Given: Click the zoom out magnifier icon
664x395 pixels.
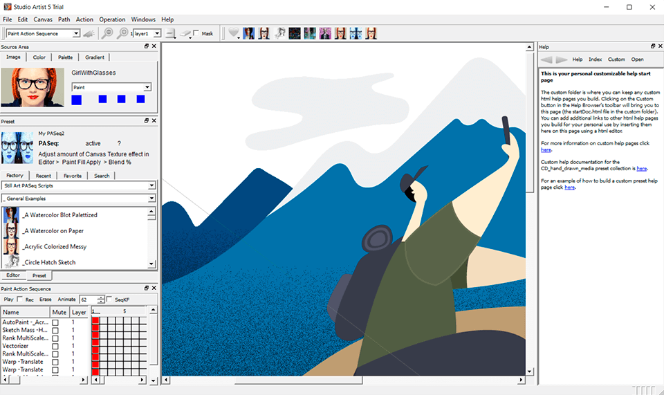Looking at the screenshot, I should [x=107, y=33].
